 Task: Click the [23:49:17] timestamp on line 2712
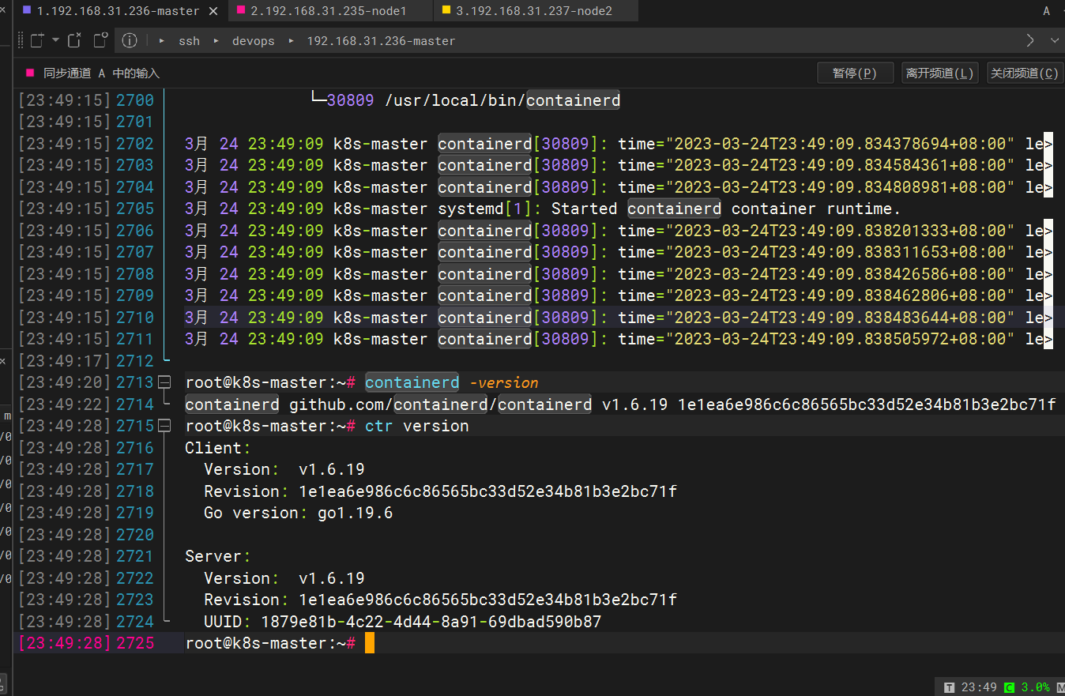click(x=65, y=361)
